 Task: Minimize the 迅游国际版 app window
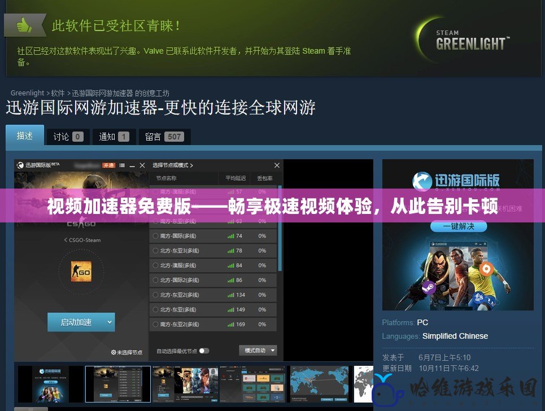[132, 166]
